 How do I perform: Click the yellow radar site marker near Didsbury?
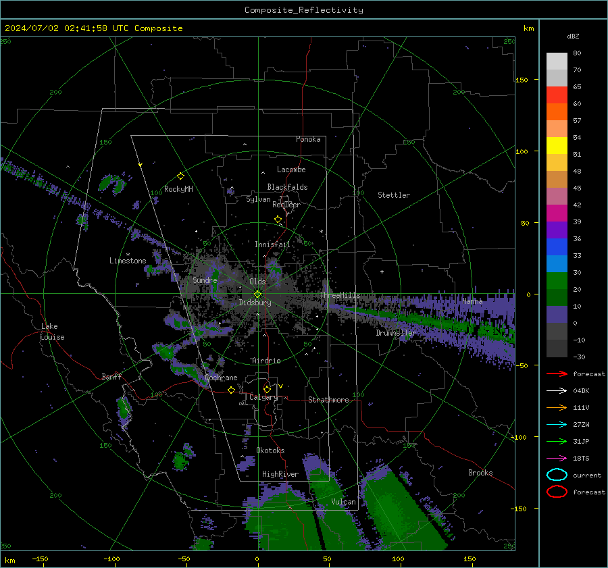(x=257, y=294)
